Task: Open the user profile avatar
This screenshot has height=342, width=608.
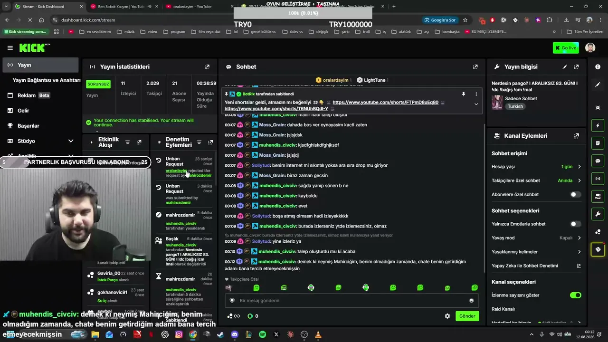Action: tap(590, 48)
